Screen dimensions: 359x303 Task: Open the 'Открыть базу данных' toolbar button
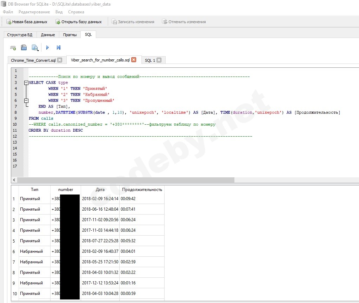coord(79,22)
